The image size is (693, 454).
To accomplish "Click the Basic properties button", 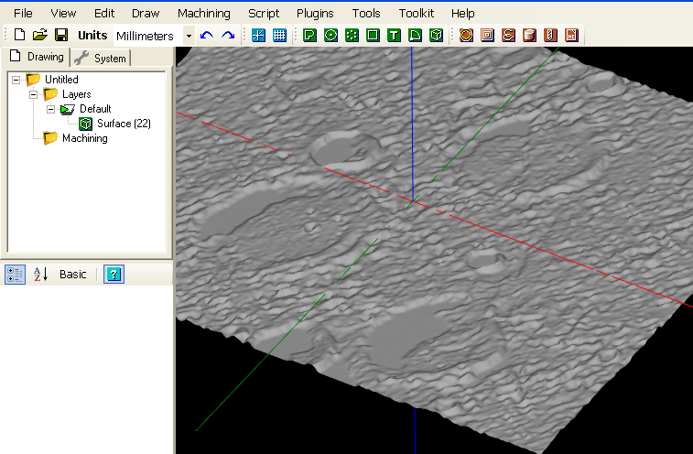I will tap(73, 275).
